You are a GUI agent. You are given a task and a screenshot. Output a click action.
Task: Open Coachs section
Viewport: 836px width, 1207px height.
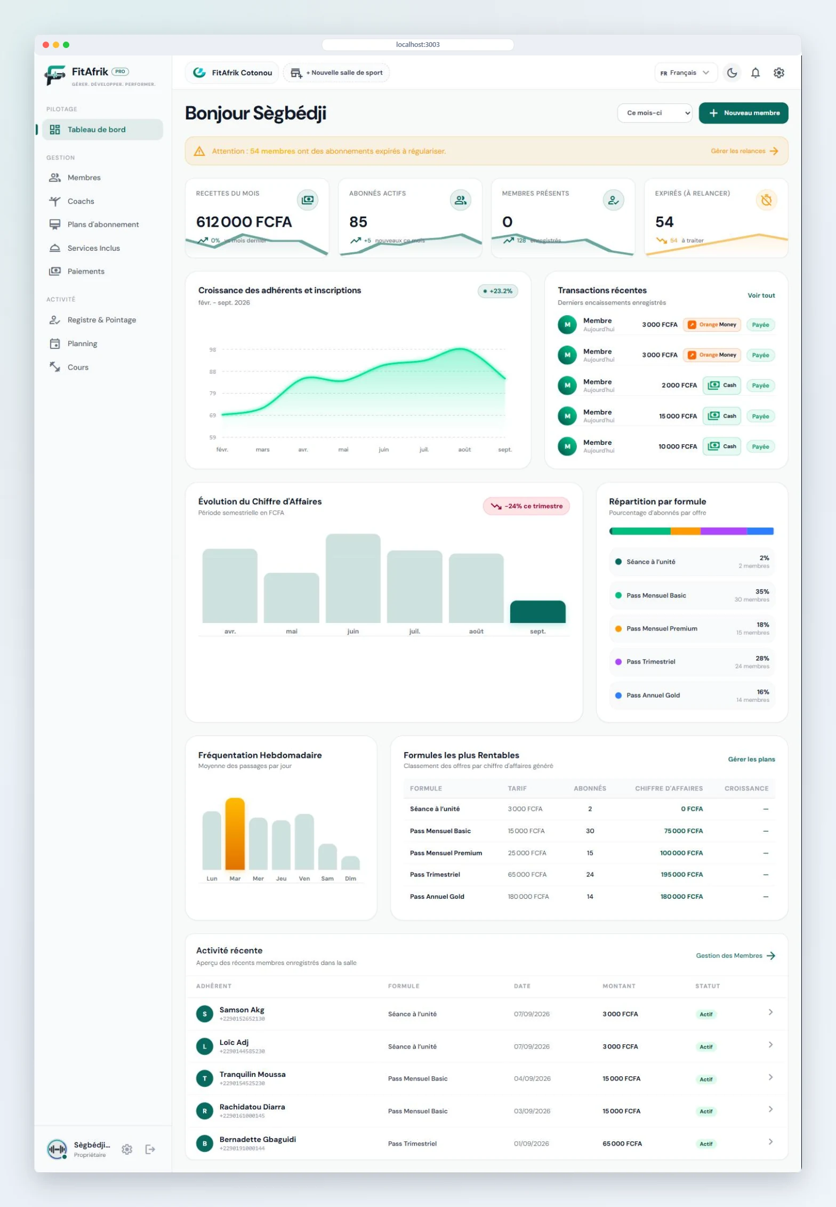[x=102, y=201]
